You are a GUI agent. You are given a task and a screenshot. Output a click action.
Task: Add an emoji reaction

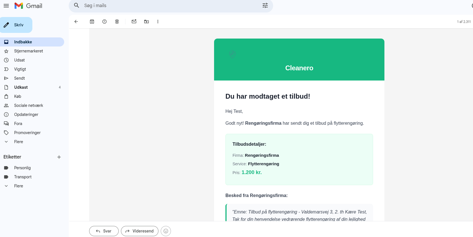[166, 231]
